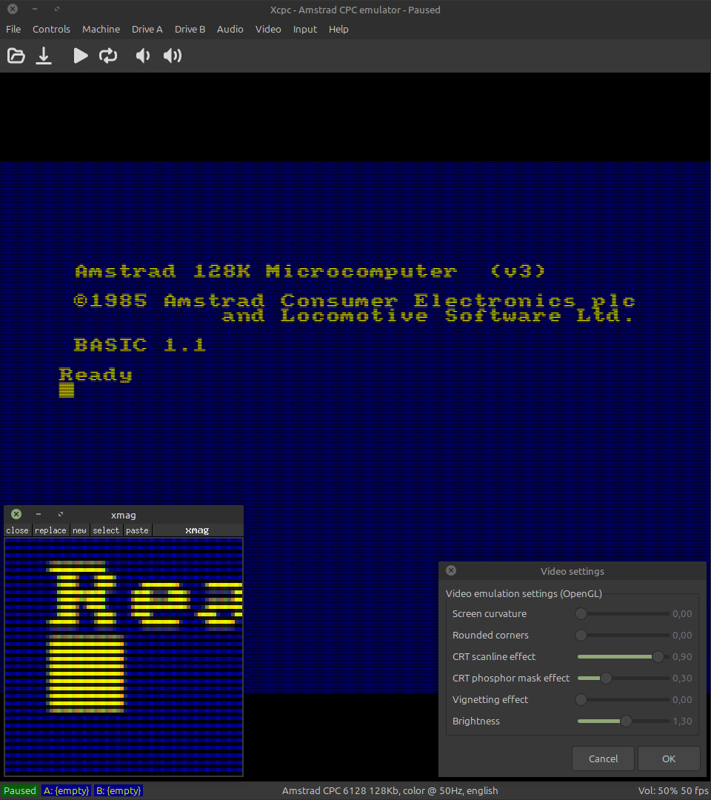The width and height of the screenshot is (711, 800).
Task: Adjust the CRT scanline effect slider
Action: click(x=657, y=657)
